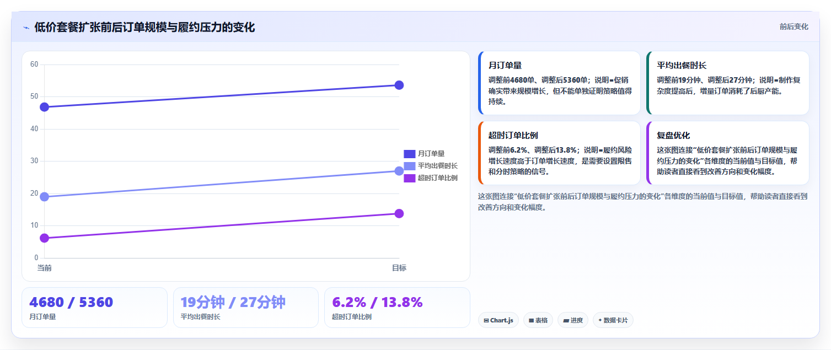Viewport: 831px width, 350px height.
Task: Click the 月订单量 data point at 目标
Action: tap(399, 85)
